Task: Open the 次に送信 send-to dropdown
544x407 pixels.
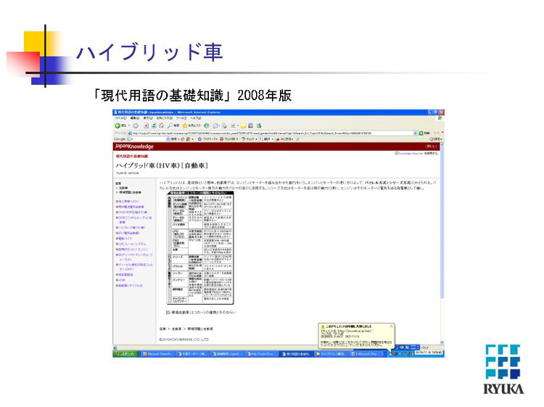Action: point(285,139)
